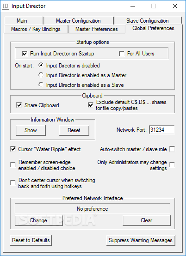Switch to the Main tab

pyautogui.click(x=24, y=21)
